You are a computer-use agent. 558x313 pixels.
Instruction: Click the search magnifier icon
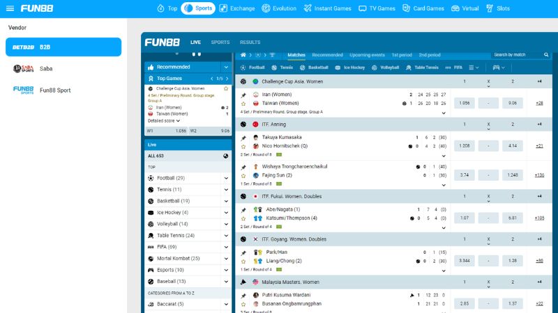(x=546, y=55)
